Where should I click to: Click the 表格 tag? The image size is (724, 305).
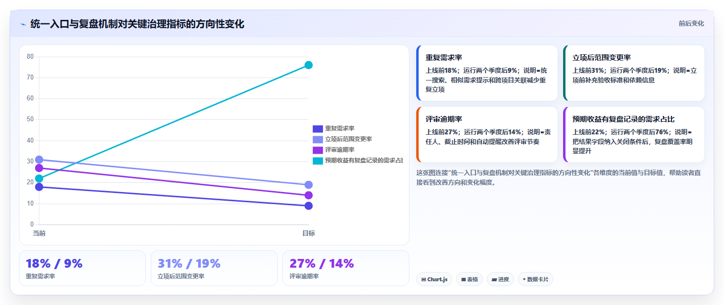pyautogui.click(x=469, y=279)
